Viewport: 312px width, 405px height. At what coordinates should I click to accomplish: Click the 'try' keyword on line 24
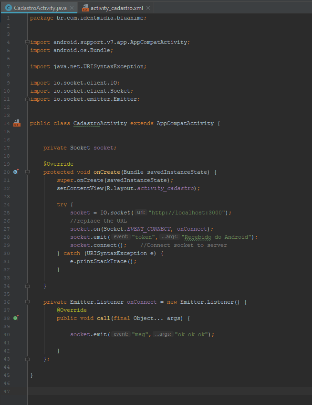click(62, 204)
